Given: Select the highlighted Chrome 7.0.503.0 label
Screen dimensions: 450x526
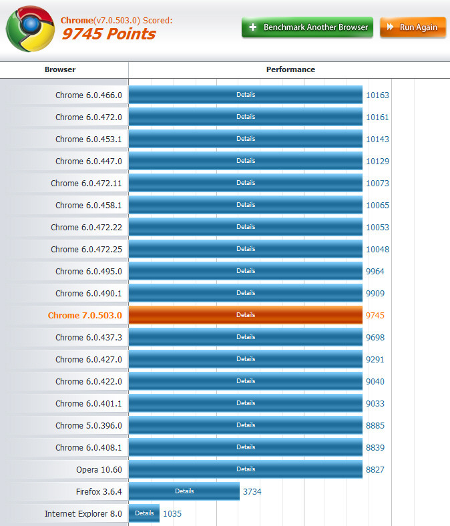Looking at the screenshot, I should pyautogui.click(x=85, y=316).
